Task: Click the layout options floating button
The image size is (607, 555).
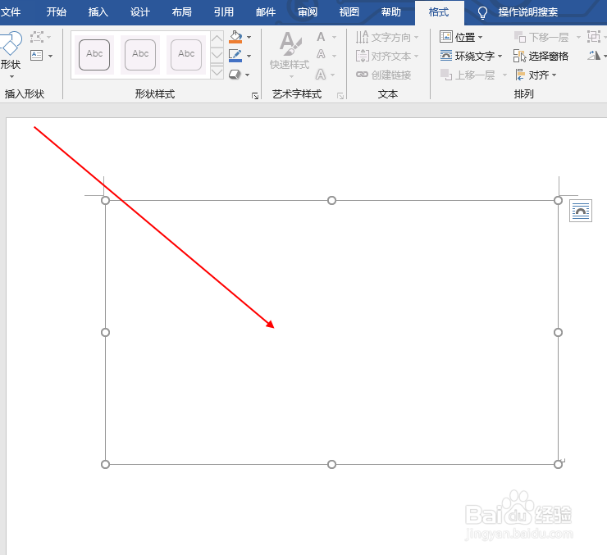Action: tap(580, 211)
